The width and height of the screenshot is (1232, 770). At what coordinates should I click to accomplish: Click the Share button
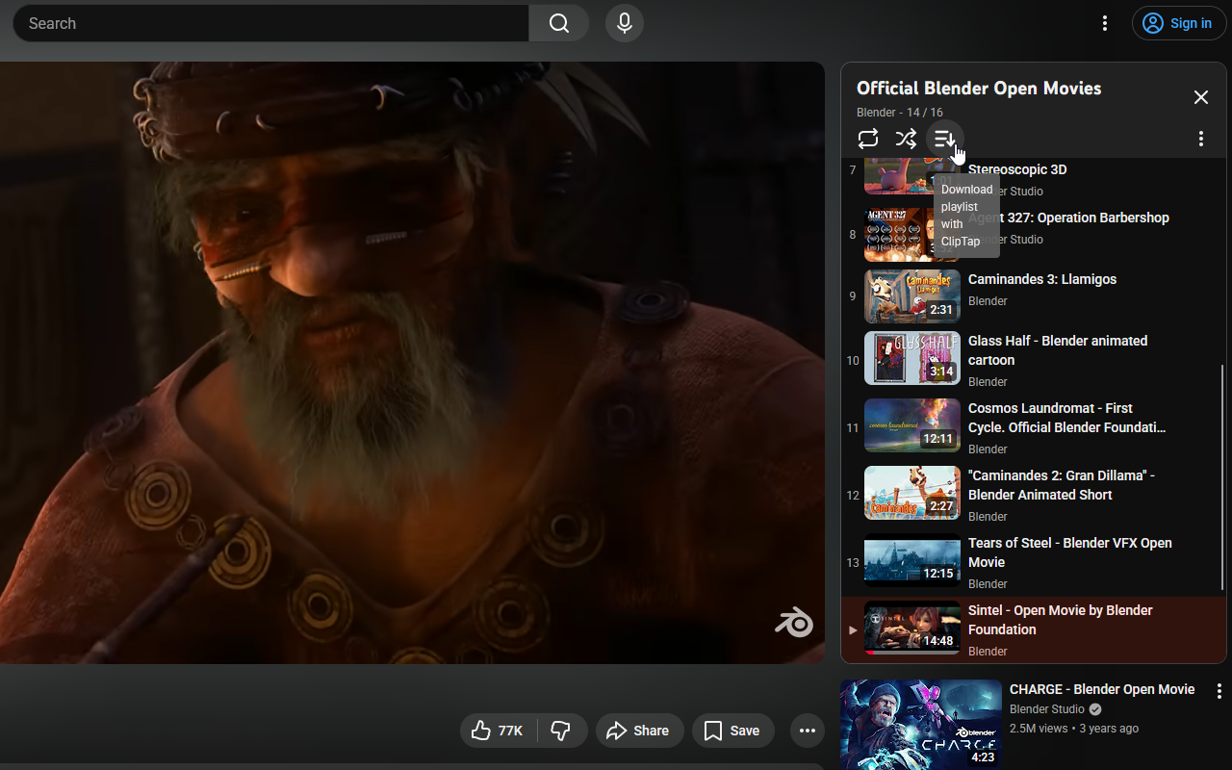click(639, 731)
